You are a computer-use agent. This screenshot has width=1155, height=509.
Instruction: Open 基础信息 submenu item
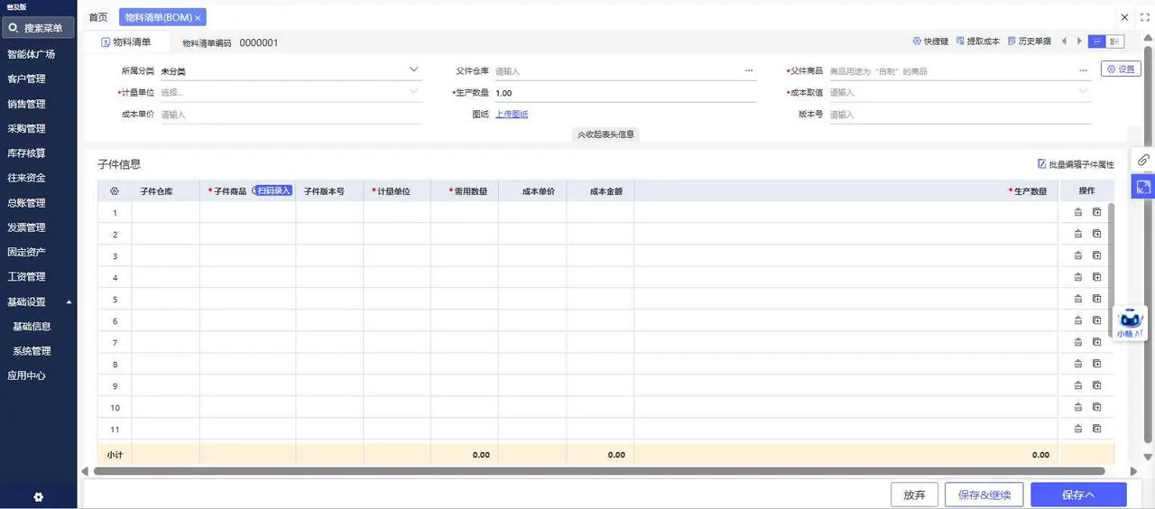coord(32,327)
